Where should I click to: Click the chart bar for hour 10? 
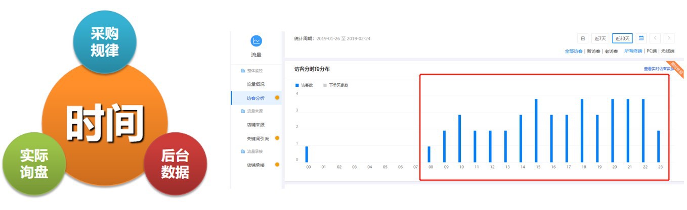(x=460, y=139)
